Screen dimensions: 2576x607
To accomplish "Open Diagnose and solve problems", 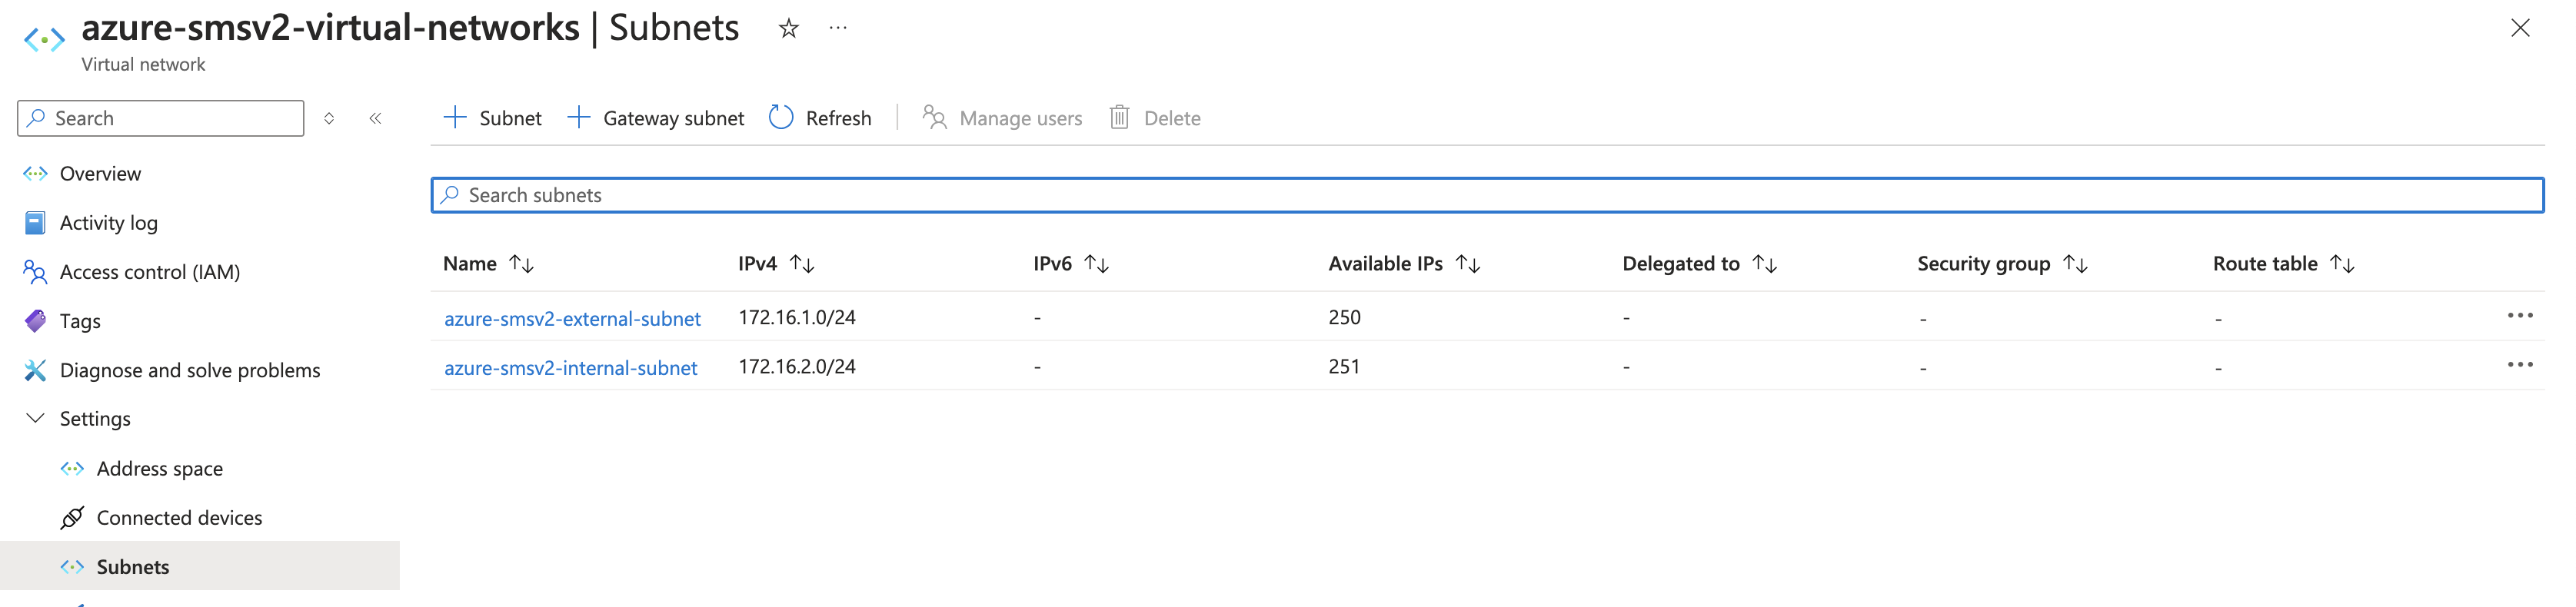I will [190, 369].
